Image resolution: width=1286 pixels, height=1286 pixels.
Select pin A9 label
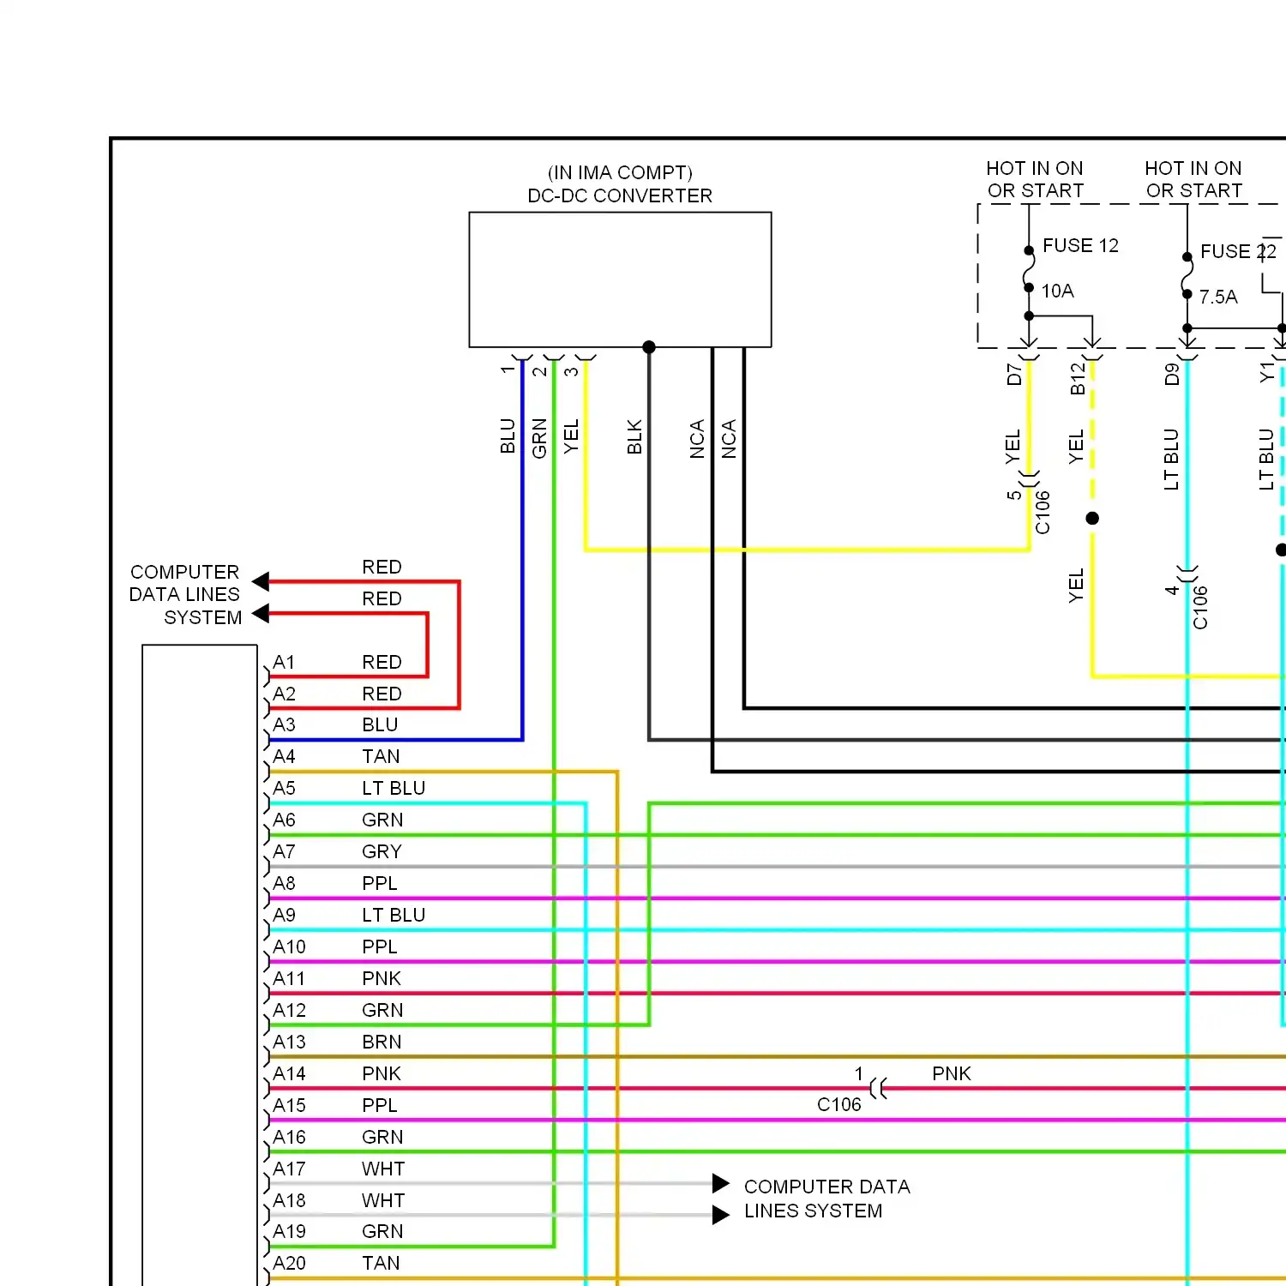284,915
